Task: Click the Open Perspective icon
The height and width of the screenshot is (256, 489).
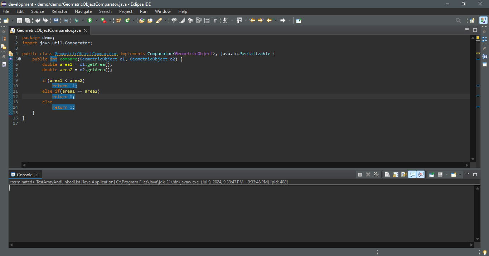Action: (x=472, y=21)
